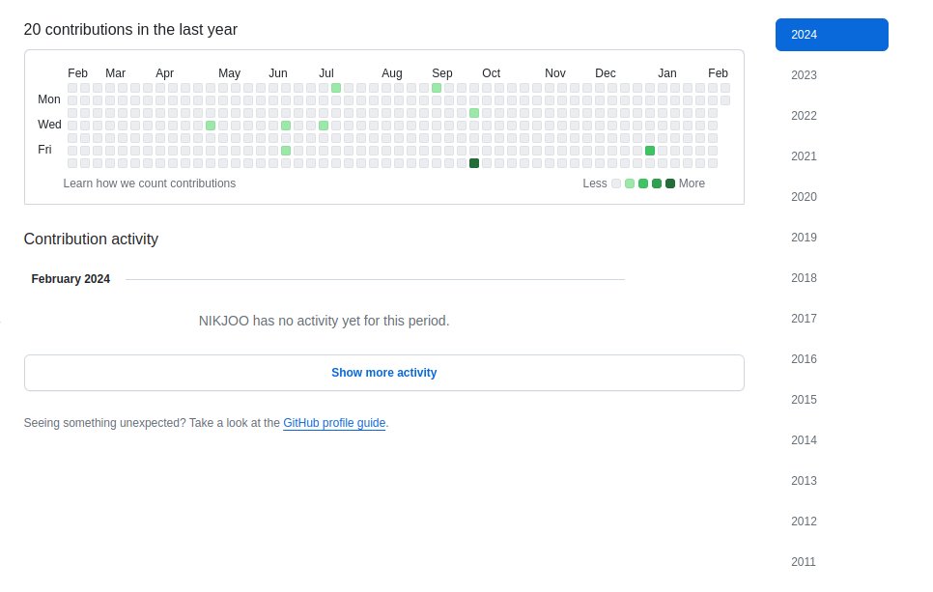933x592 pixels.
Task: Click the darkest green Saturday contribution cell
Action: tap(473, 163)
